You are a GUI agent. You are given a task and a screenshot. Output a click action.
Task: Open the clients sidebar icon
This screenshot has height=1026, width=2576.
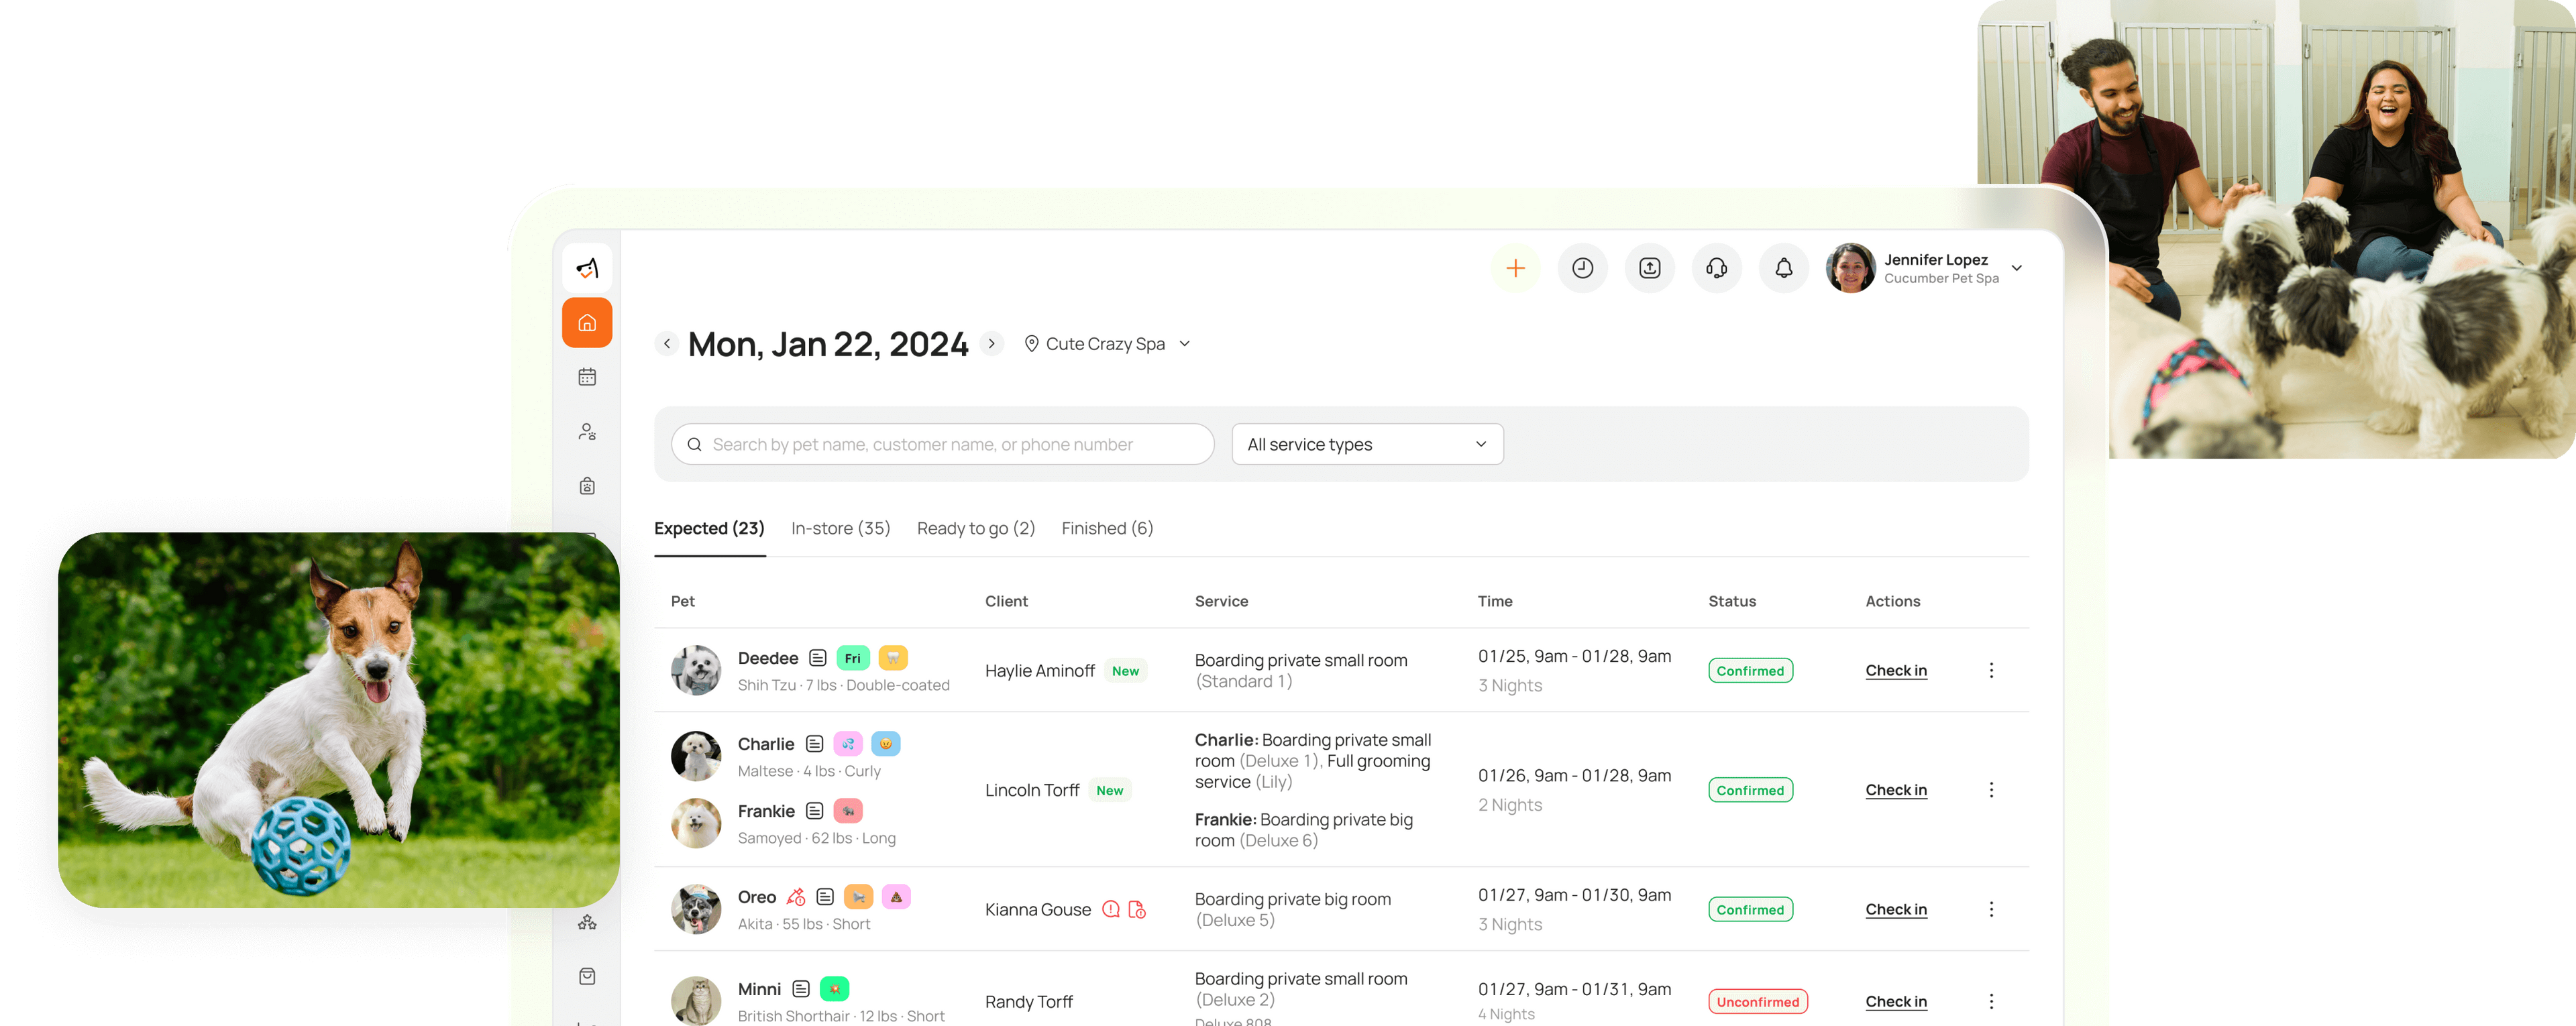coord(587,432)
